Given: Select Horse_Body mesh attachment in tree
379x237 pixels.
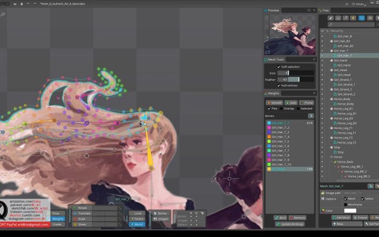Looking at the screenshot, I should 345,104.
